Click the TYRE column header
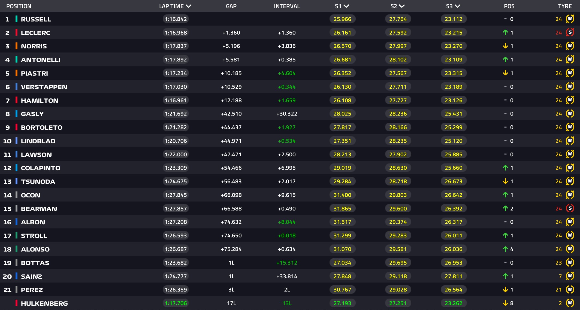Viewport: 580px width, 310px height. coord(565,6)
